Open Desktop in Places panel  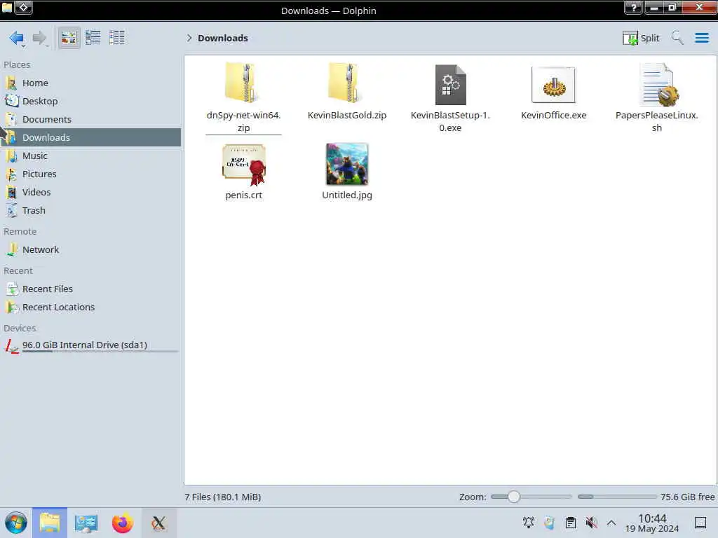pyautogui.click(x=90, y=101)
